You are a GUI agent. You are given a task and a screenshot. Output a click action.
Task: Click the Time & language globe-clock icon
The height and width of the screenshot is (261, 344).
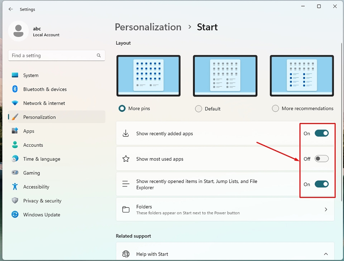(x=15, y=159)
